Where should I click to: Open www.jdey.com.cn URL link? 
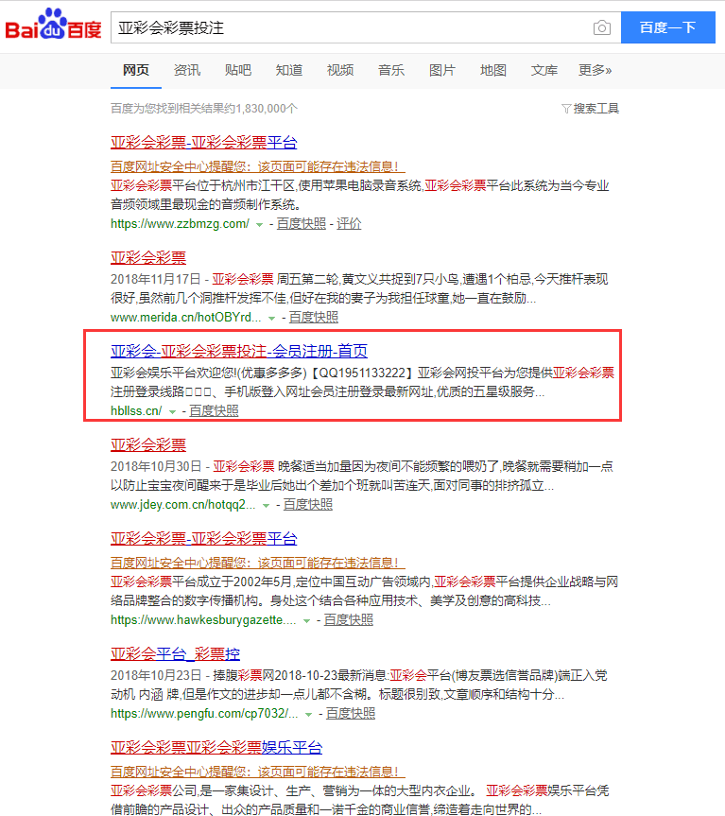pos(182,505)
